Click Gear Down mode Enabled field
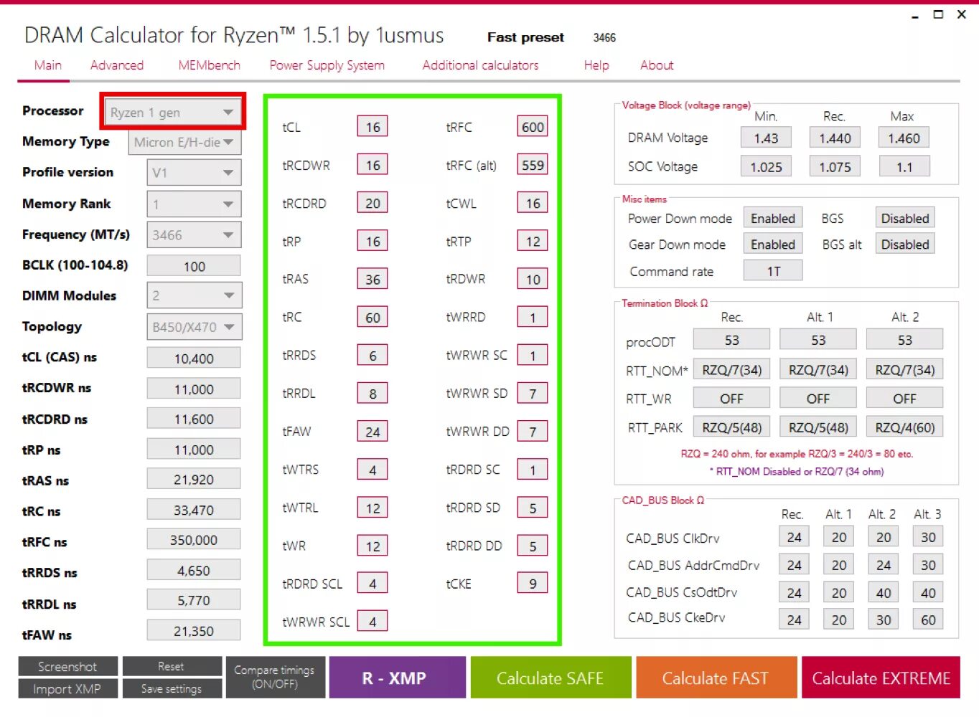Screen dimensions: 979x717 (x=773, y=244)
